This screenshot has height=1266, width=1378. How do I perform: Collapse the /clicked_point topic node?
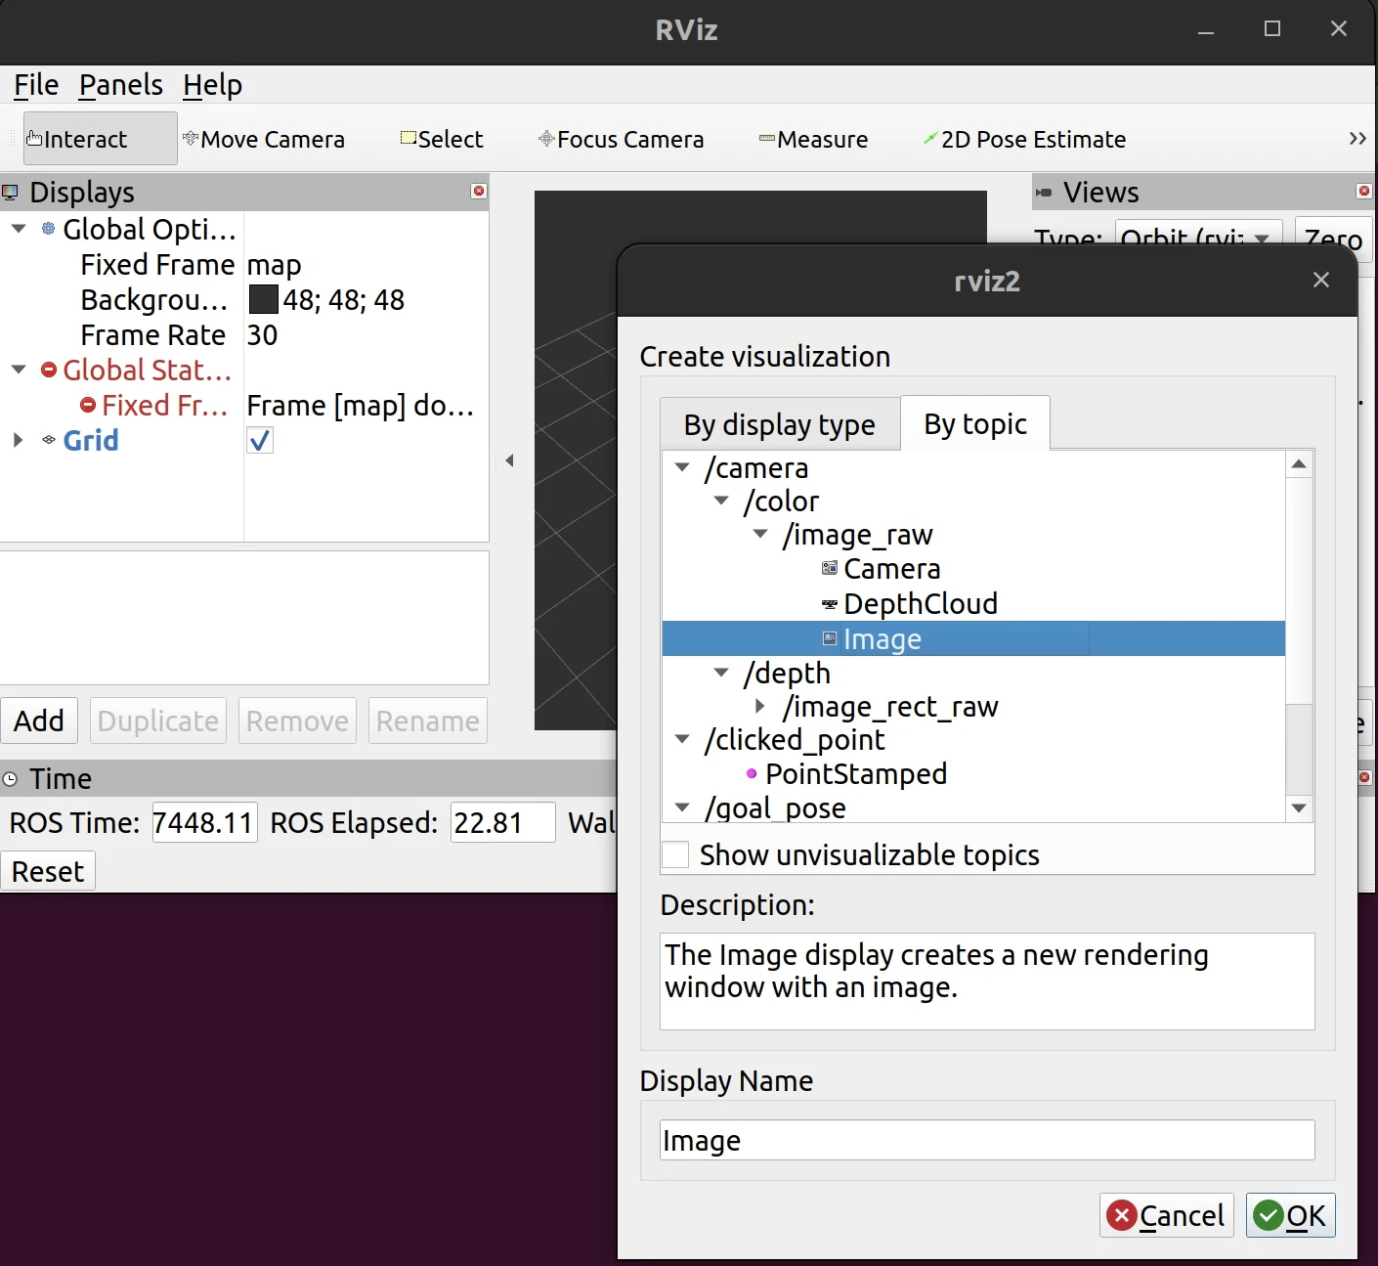click(683, 739)
